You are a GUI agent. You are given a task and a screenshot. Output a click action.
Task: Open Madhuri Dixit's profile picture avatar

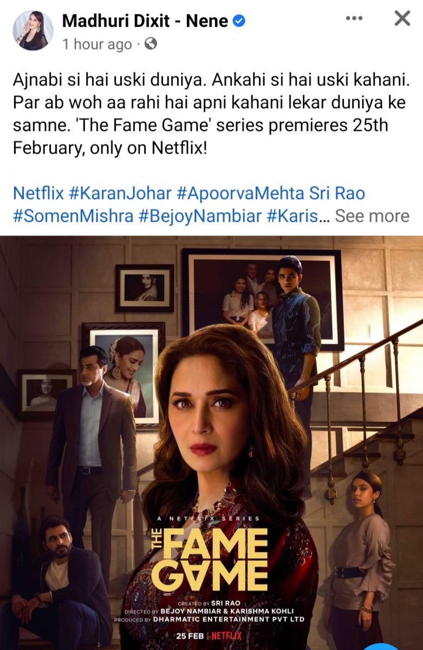tap(32, 31)
